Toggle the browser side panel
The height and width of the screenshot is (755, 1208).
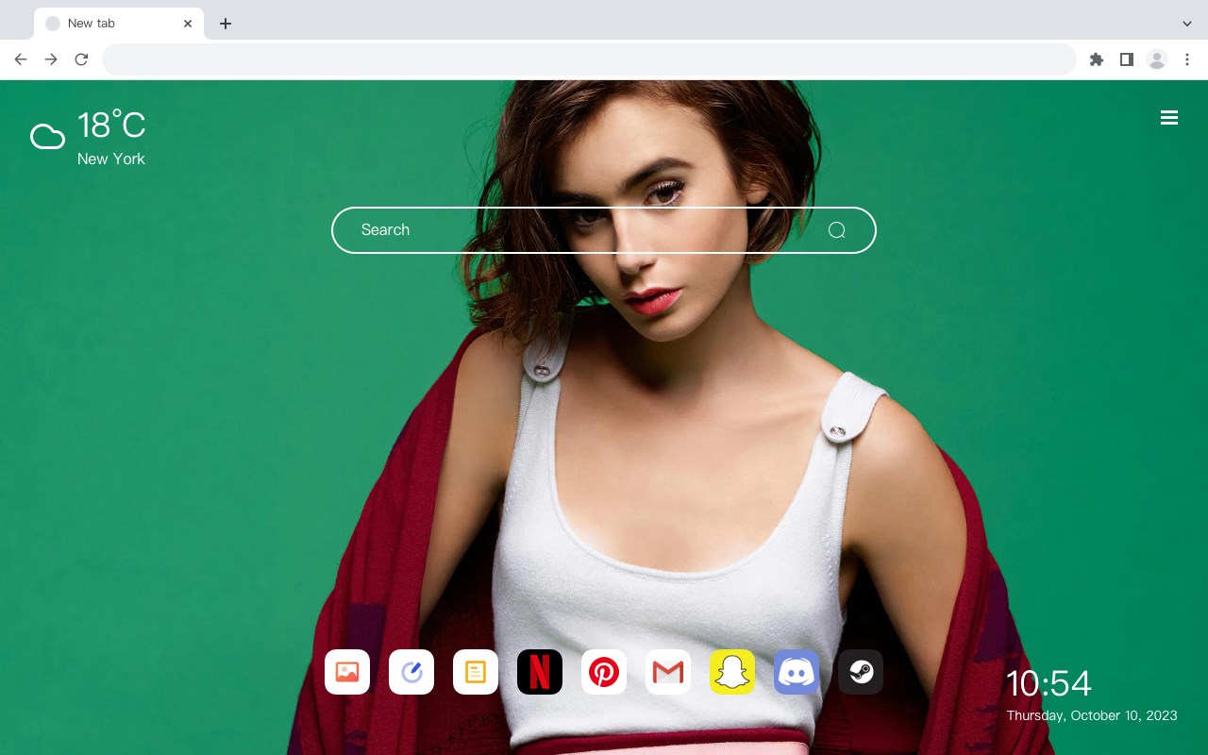[x=1126, y=59]
